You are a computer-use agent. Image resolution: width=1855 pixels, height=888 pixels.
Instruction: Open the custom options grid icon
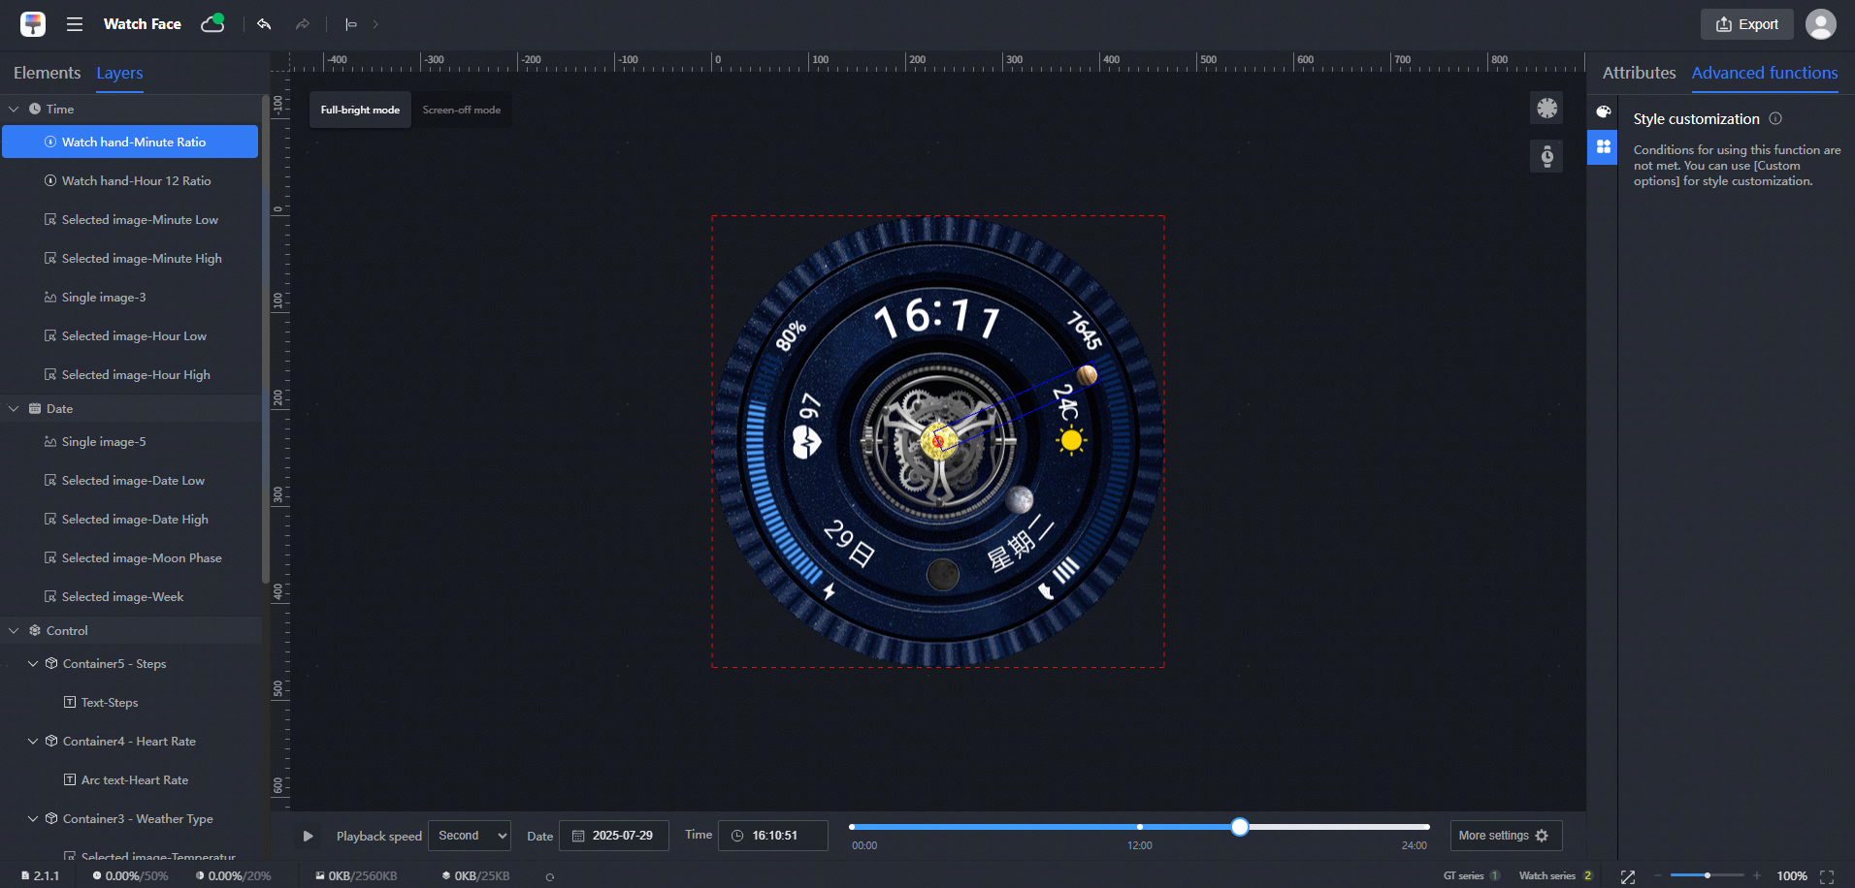pos(1603,146)
